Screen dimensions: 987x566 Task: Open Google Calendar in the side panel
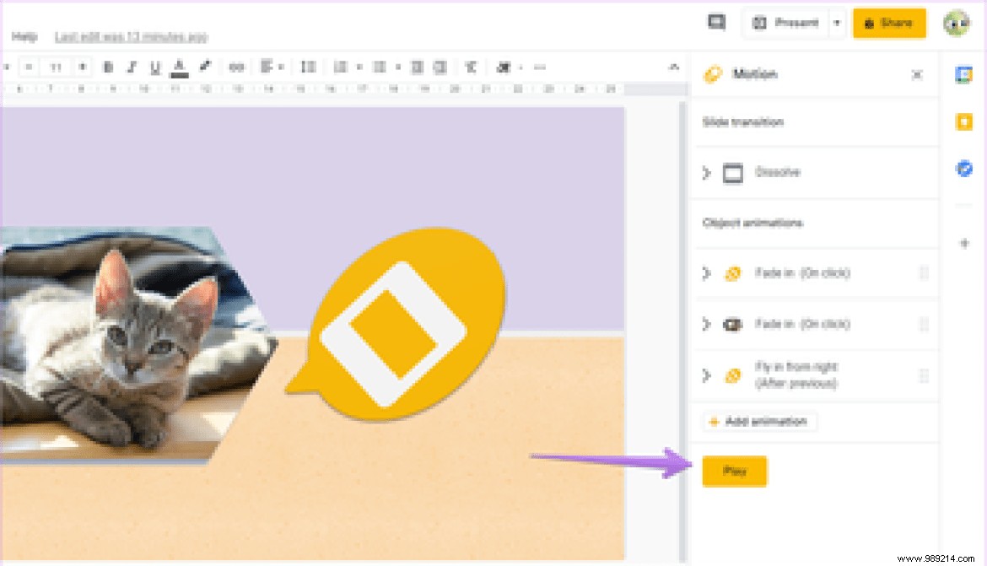(x=963, y=75)
